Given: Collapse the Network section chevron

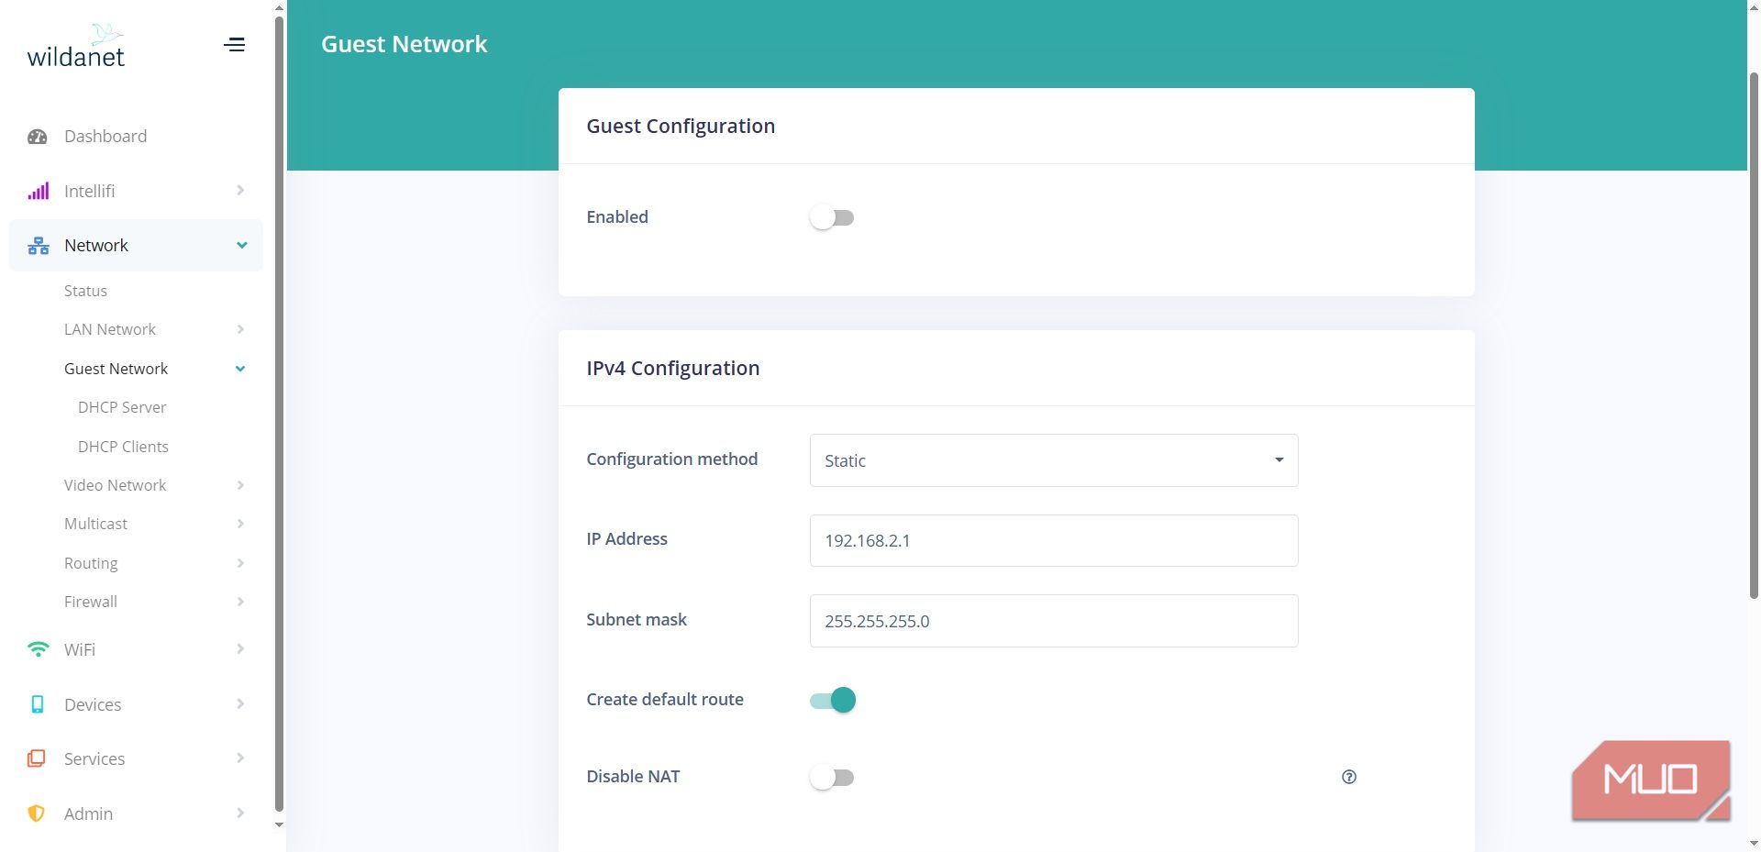Looking at the screenshot, I should click(242, 245).
